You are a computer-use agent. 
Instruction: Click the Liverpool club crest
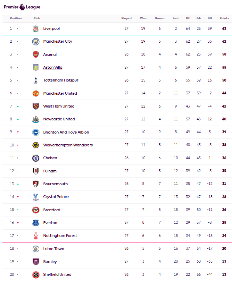tap(36, 28)
